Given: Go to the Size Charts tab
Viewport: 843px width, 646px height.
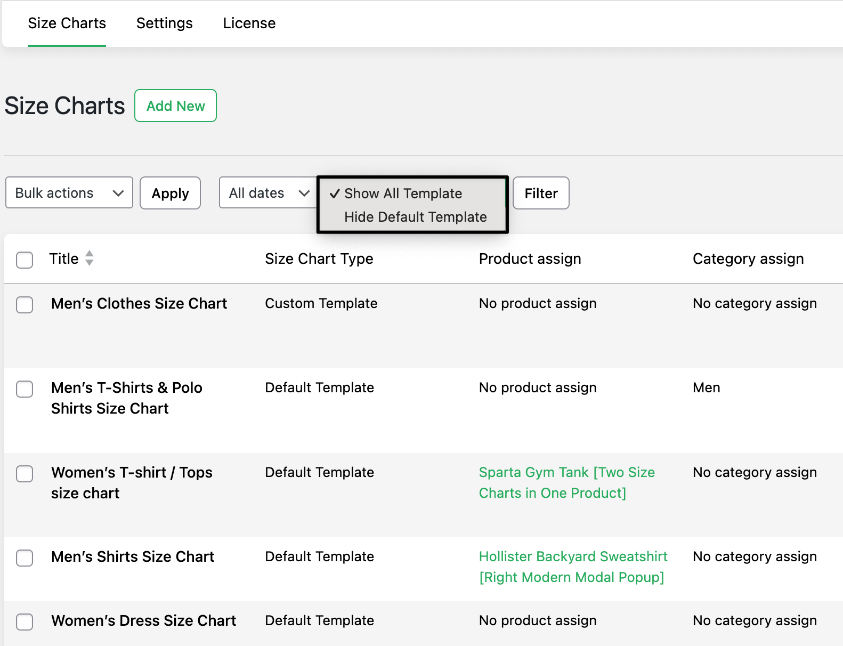Looking at the screenshot, I should coord(67,23).
